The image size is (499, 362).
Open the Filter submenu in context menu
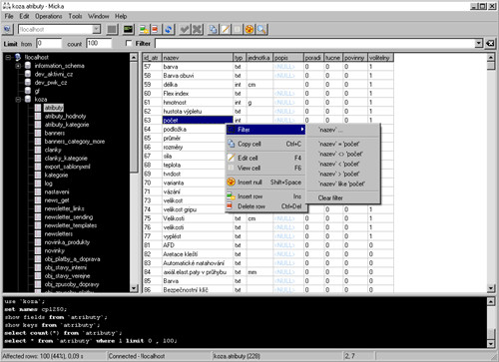pos(265,130)
